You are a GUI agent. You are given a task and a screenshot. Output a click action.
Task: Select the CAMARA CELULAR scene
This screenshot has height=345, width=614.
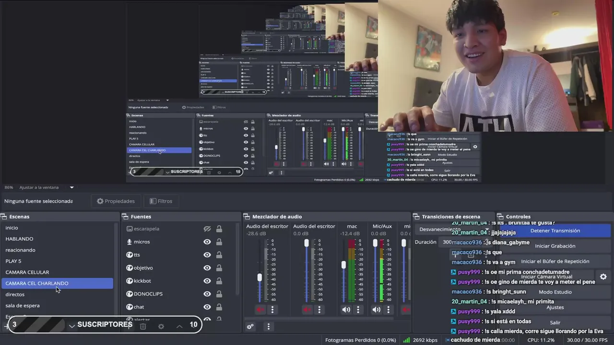click(x=58, y=272)
